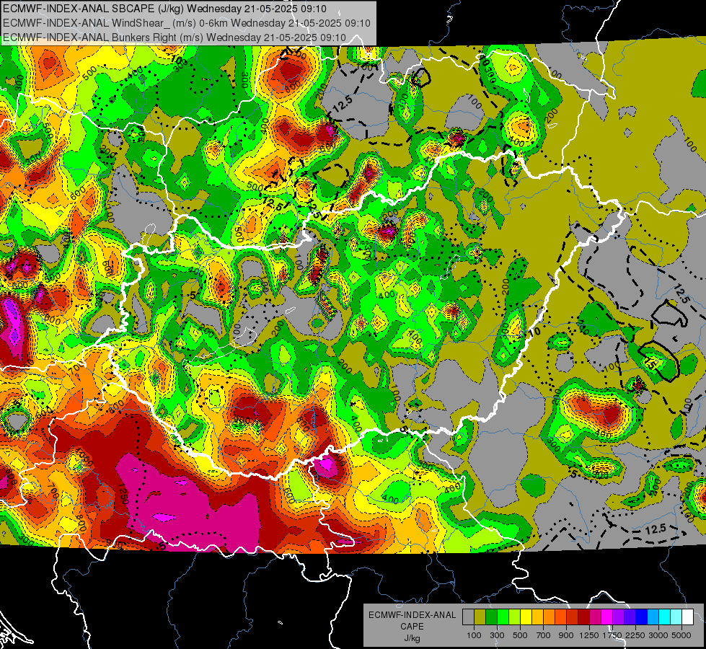Image resolution: width=706 pixels, height=649 pixels.
Task: Click ECMWF-INDEX-ANAL label in the legend box
Action: pos(412,615)
